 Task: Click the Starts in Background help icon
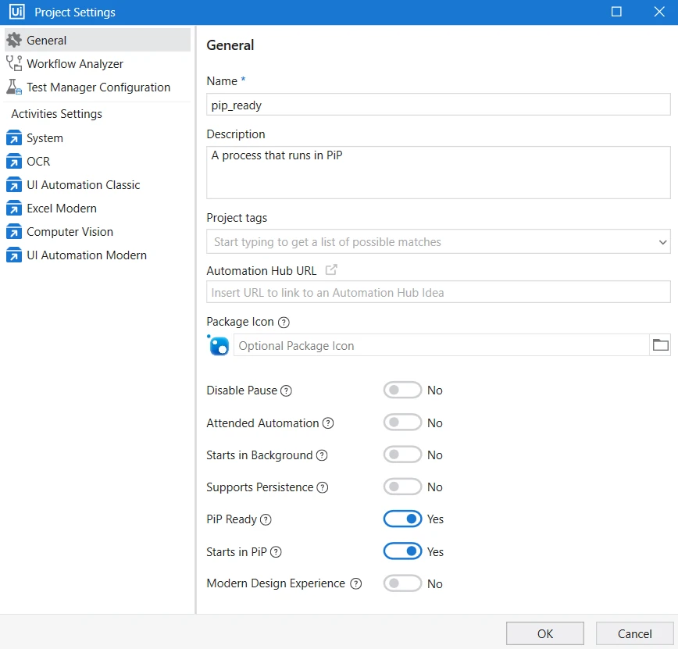[x=322, y=455]
